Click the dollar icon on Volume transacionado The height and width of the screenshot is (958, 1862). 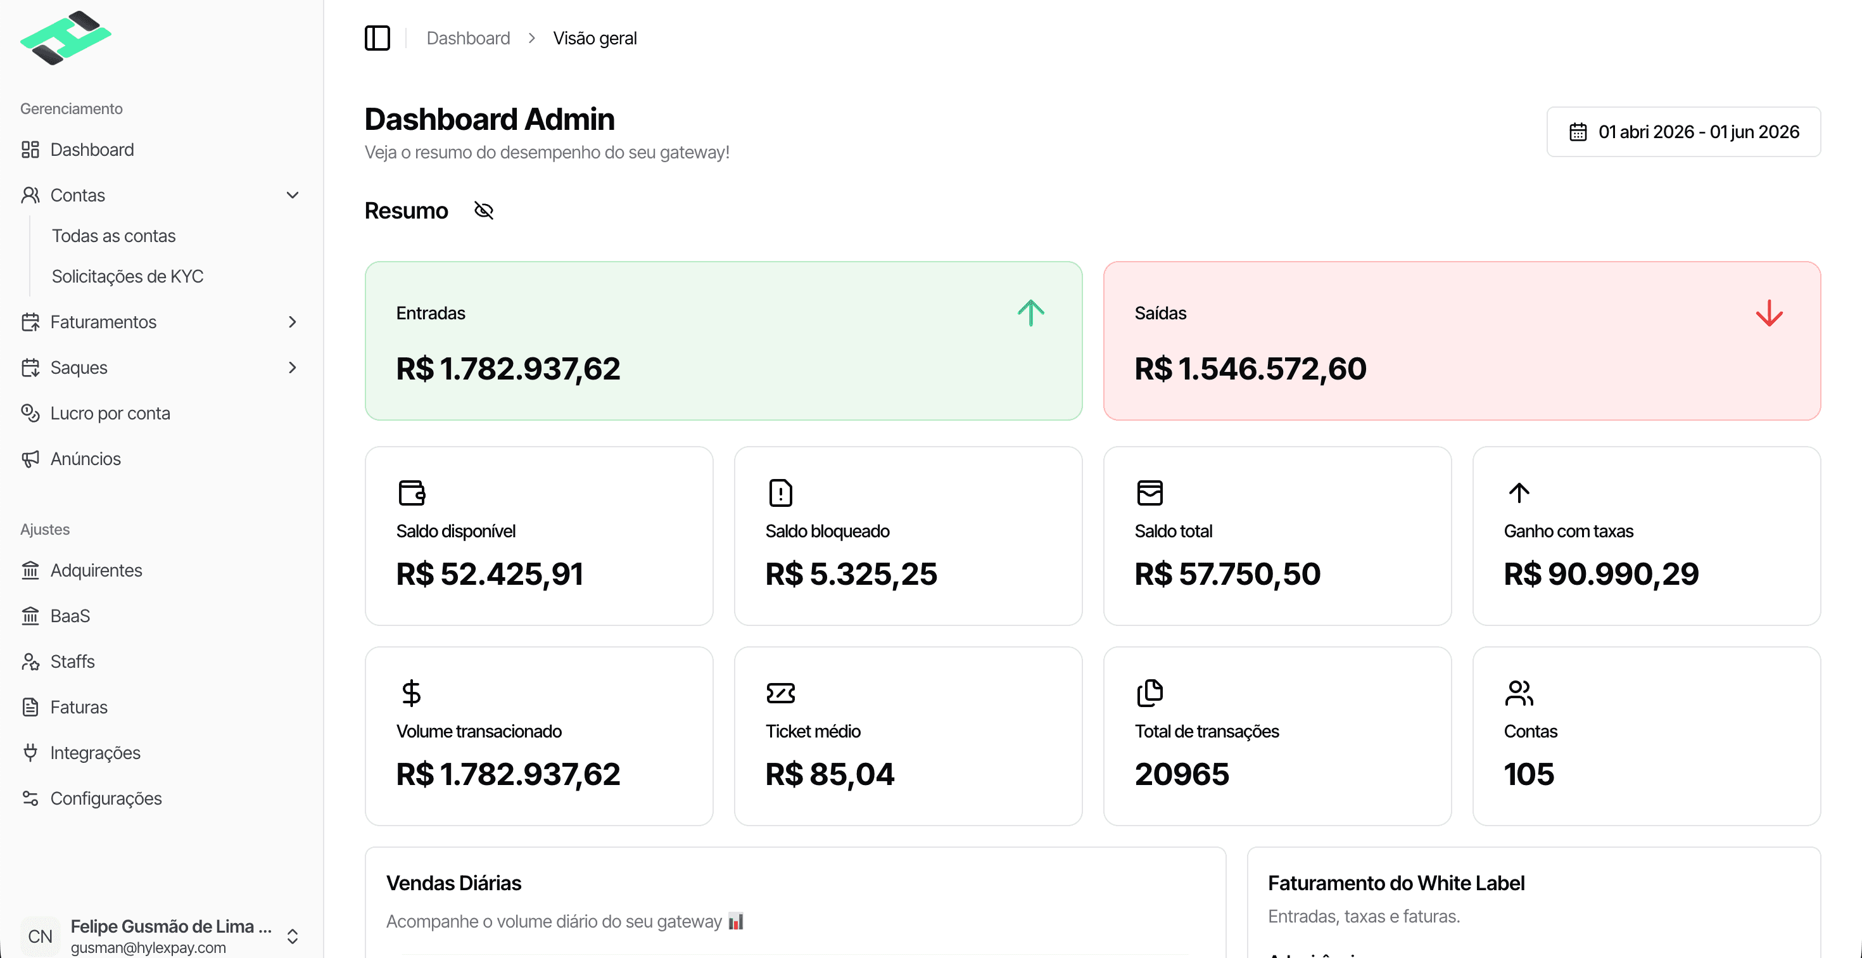tap(411, 693)
